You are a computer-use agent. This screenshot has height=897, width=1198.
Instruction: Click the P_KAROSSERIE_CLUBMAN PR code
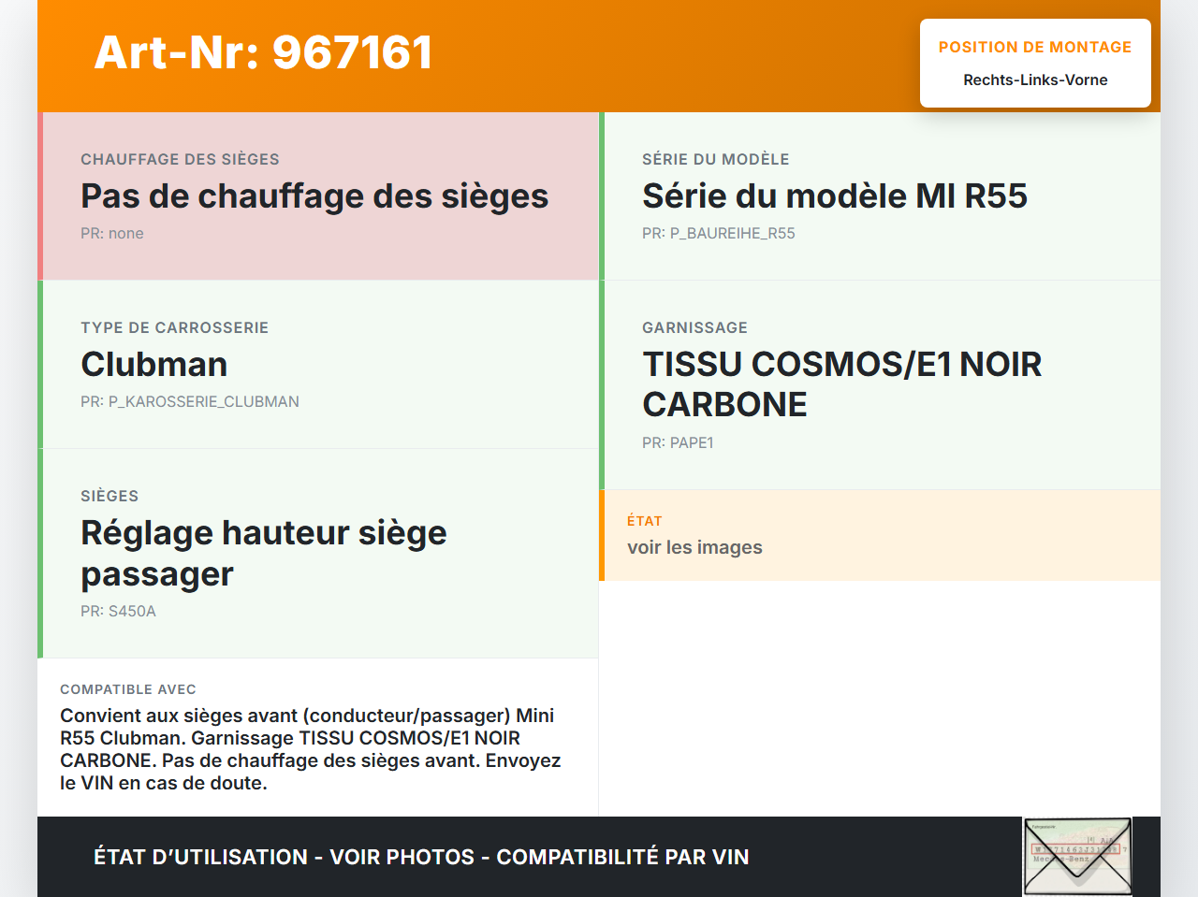coord(190,402)
